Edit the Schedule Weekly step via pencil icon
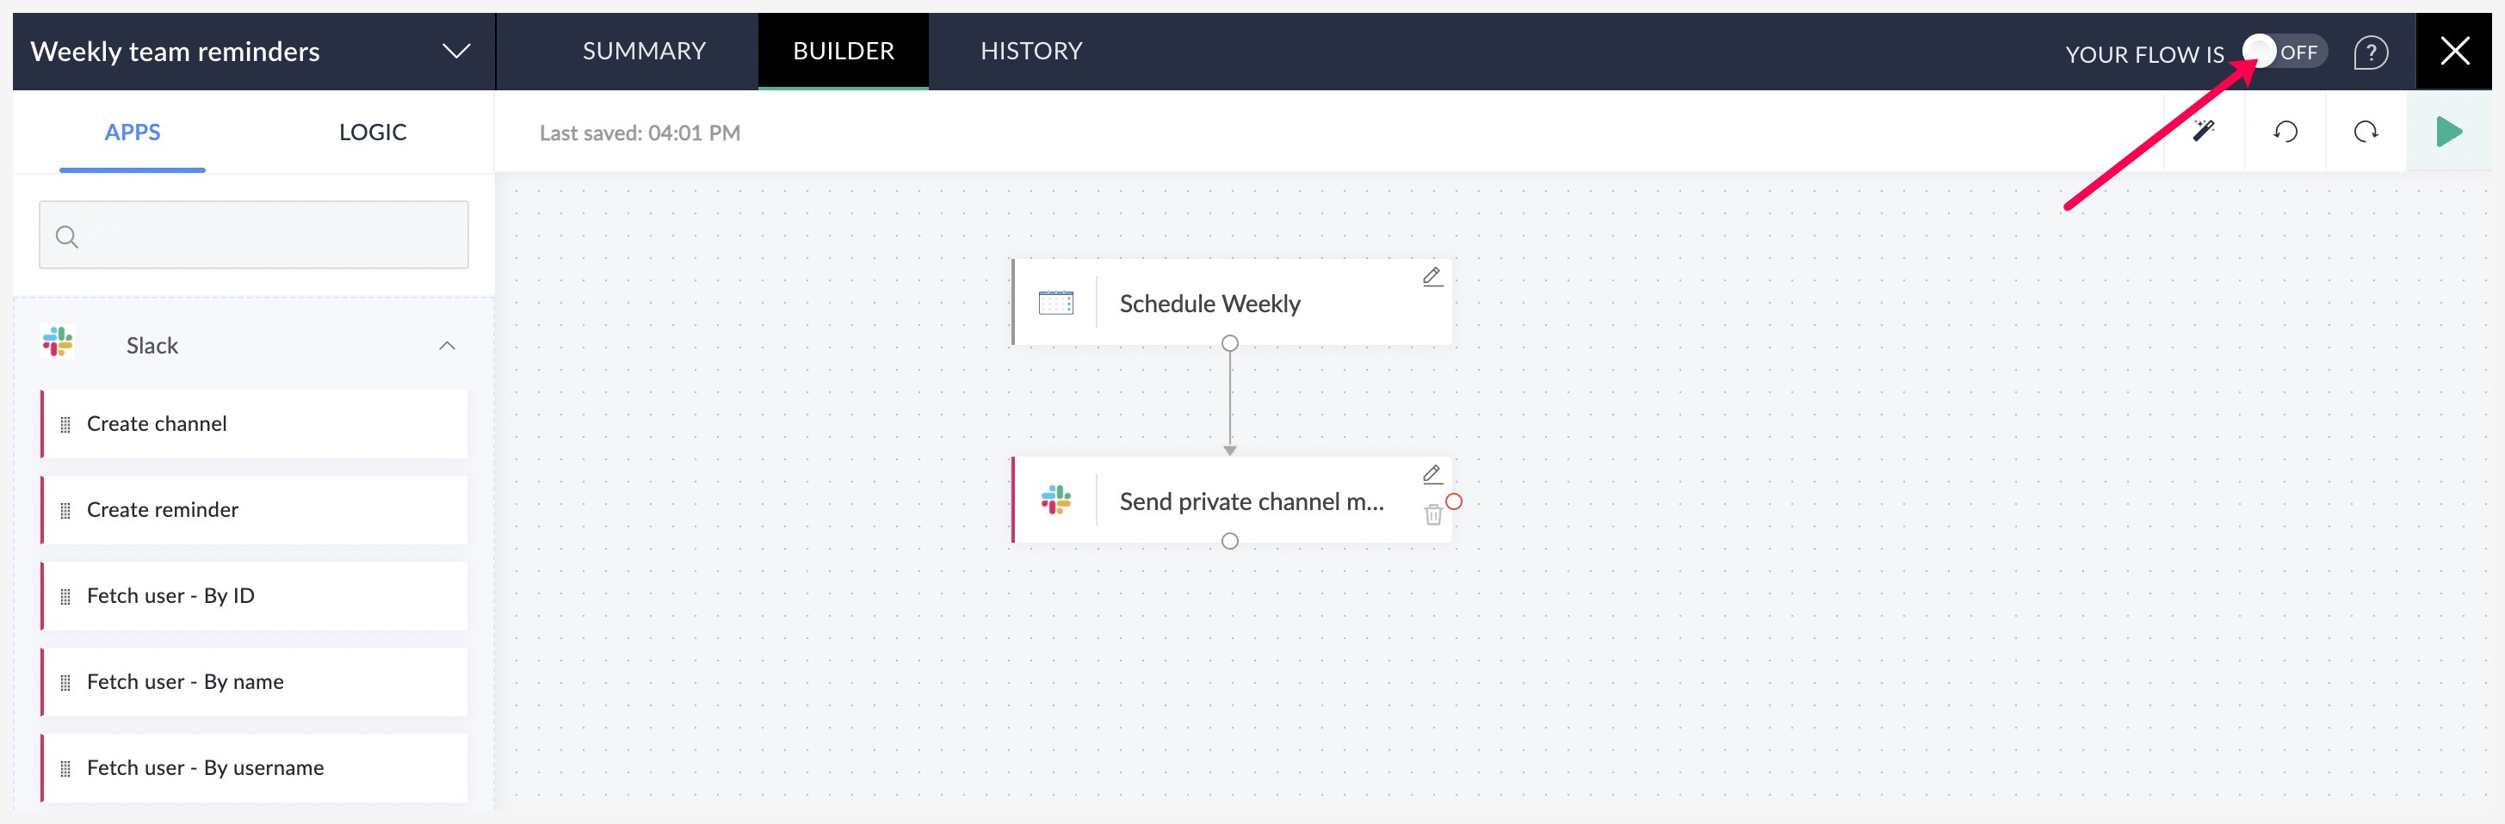The height and width of the screenshot is (824, 2505). pos(1432,278)
